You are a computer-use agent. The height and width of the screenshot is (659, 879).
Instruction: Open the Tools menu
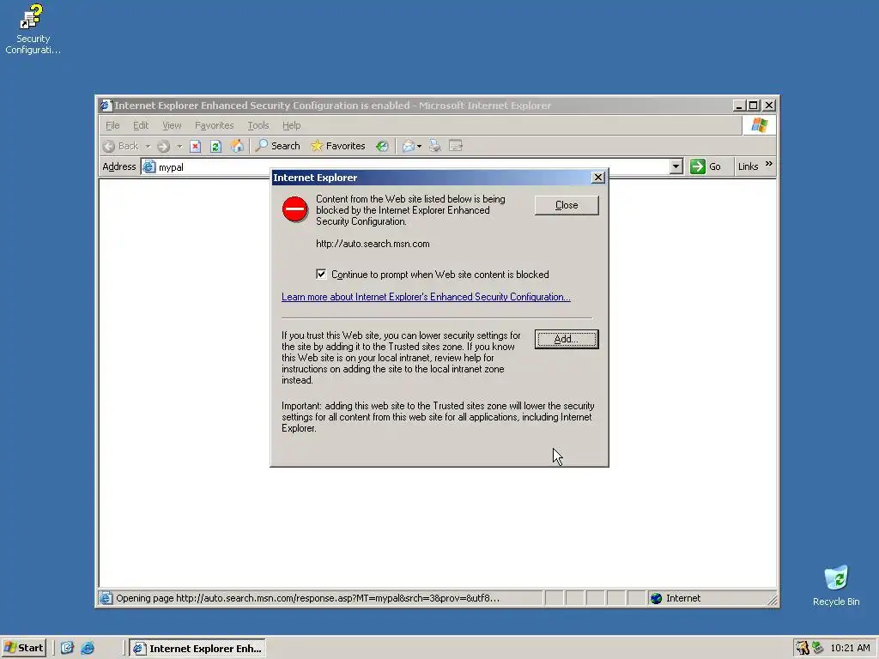click(x=258, y=125)
